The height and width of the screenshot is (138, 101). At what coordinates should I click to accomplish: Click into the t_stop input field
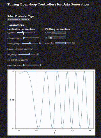(x=59, y=33)
